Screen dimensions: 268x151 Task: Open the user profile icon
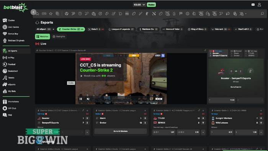[x=259, y=5]
